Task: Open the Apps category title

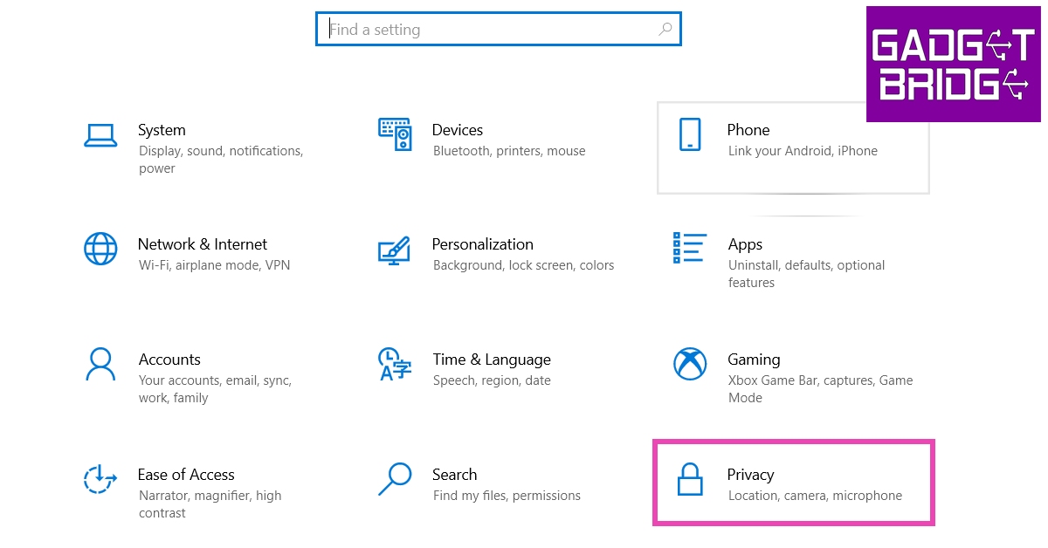Action: (745, 244)
